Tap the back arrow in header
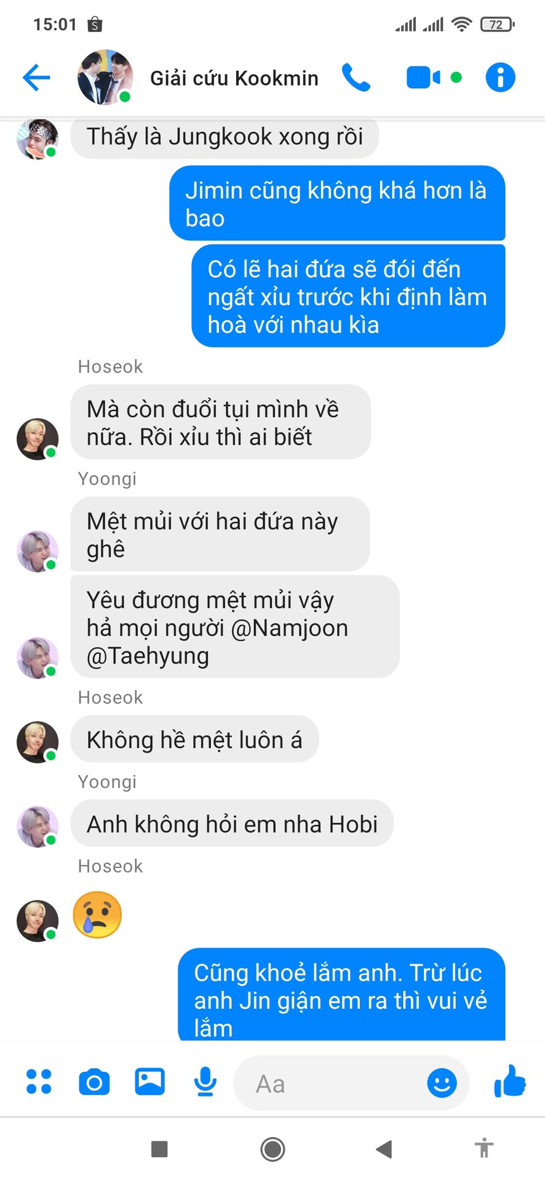 click(x=36, y=78)
